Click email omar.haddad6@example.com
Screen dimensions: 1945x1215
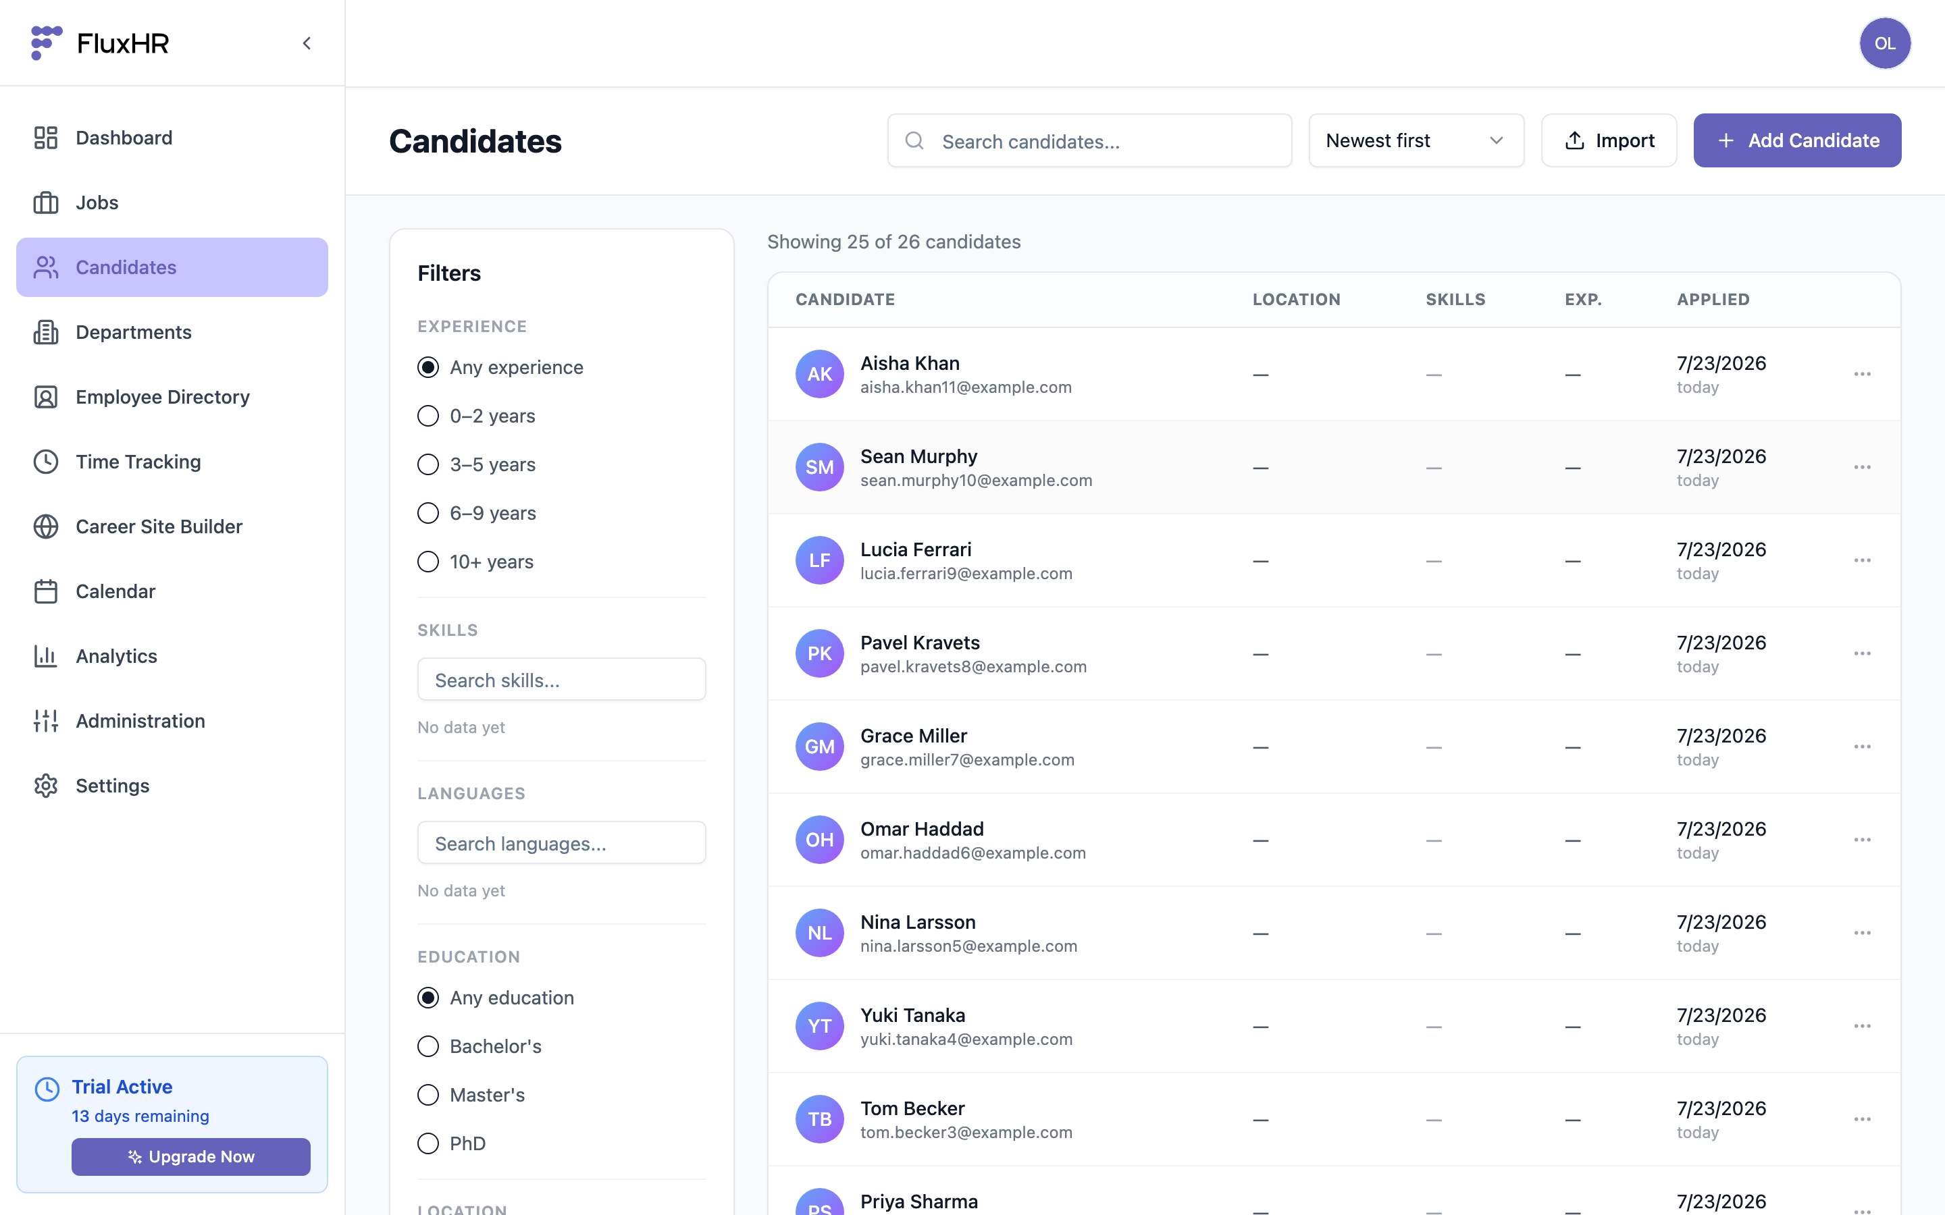[972, 853]
